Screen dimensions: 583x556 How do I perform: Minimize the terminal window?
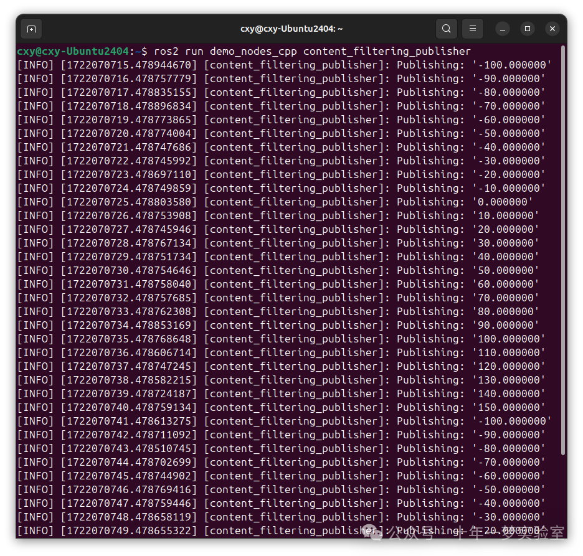502,29
